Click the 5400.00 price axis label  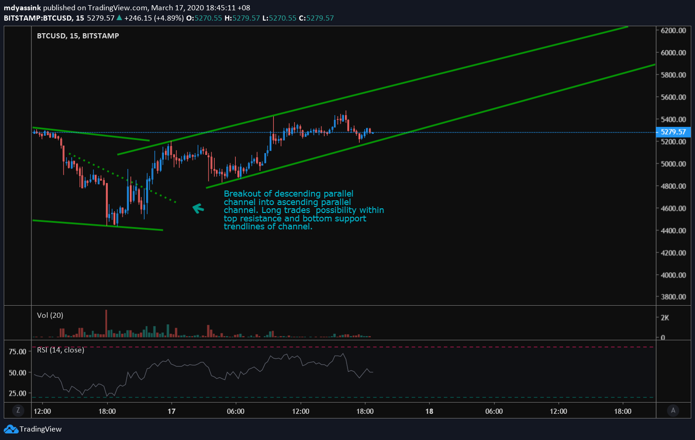coord(673,119)
